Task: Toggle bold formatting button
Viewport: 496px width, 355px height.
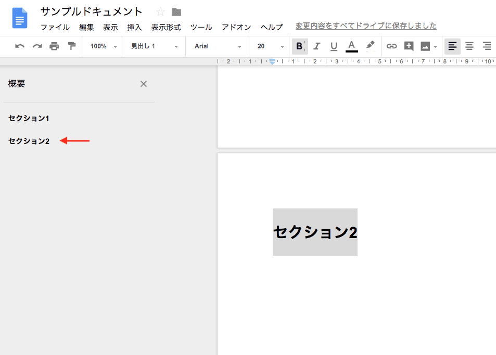Action: (300, 46)
